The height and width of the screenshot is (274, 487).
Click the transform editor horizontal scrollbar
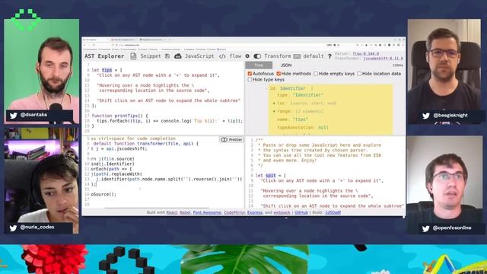(x=157, y=208)
